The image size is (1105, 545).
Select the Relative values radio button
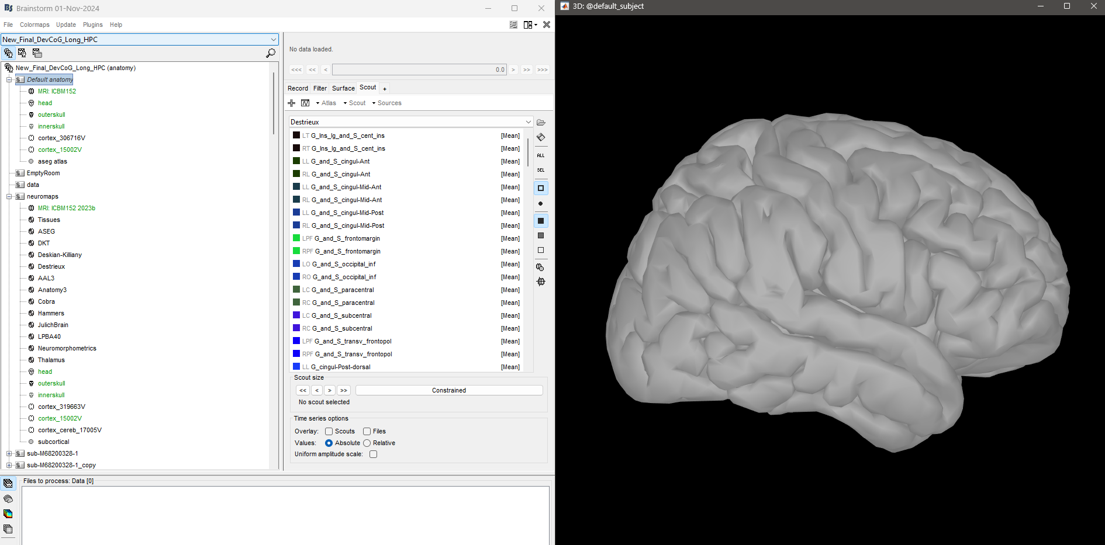(367, 443)
